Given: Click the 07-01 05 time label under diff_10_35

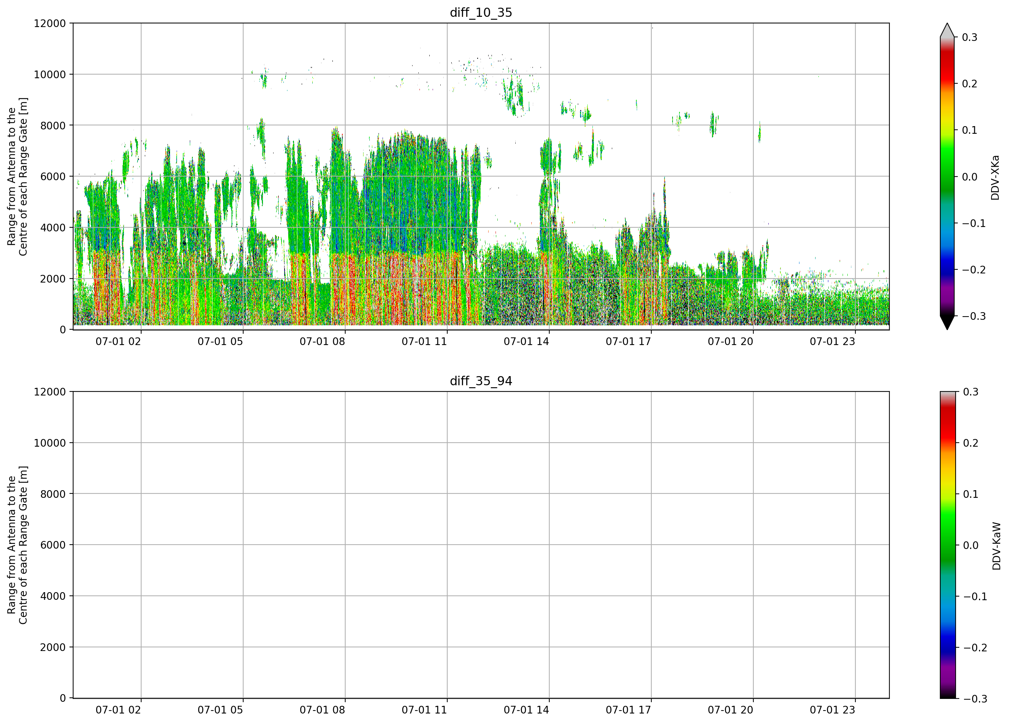Looking at the screenshot, I should coord(220,341).
